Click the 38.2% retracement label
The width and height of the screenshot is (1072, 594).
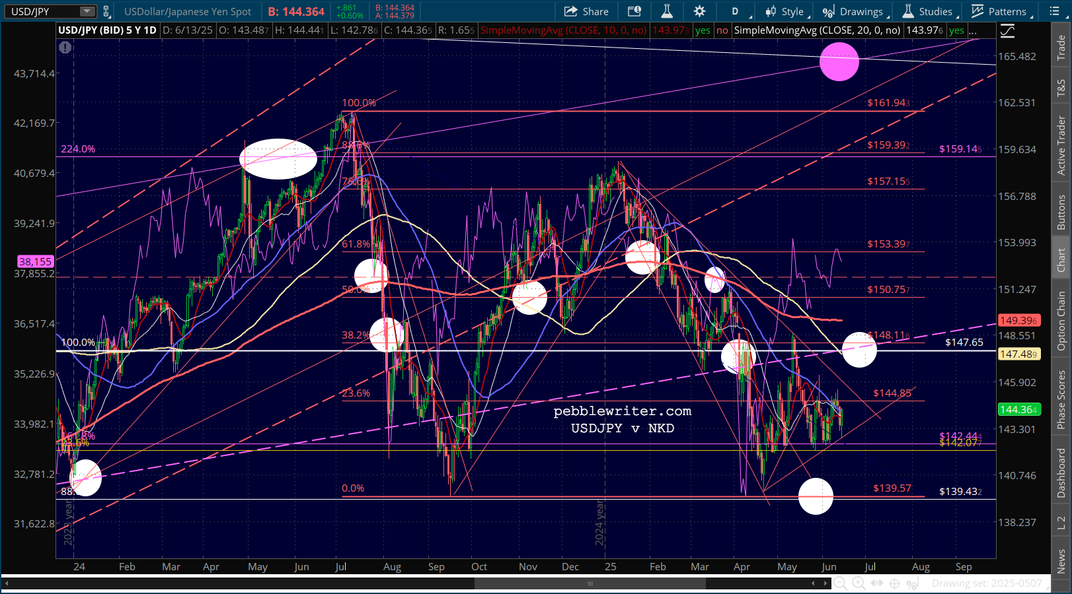356,335
